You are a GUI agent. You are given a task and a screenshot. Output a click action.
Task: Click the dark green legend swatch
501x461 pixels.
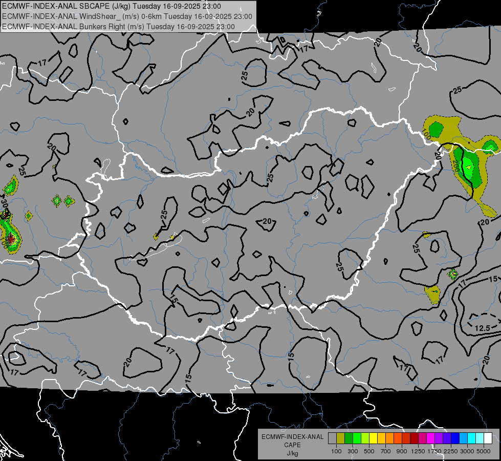[349, 438]
